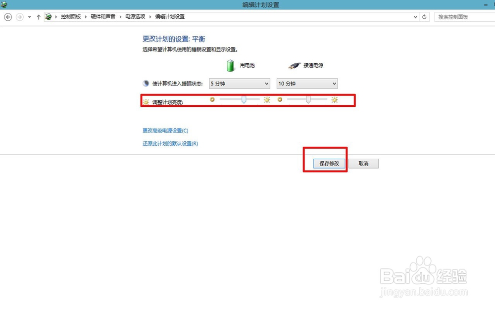This screenshot has width=495, height=309.
Task: Click the back navigation arrow
Action: point(7,16)
